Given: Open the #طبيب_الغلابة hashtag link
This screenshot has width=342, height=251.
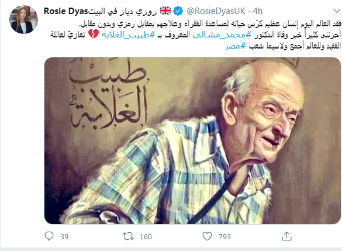Looking at the screenshot, I should 128,35.
